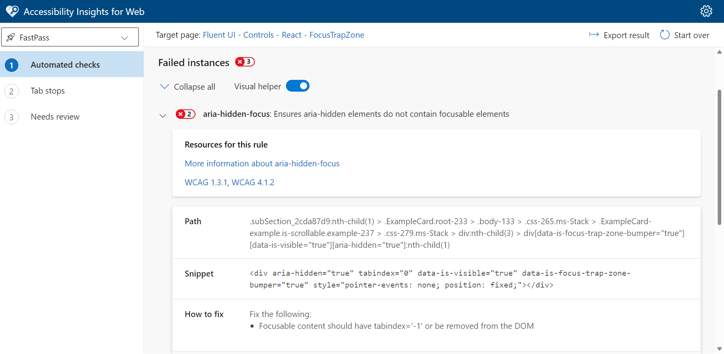
Task: Disable the Visual helper toggle
Action: pyautogui.click(x=298, y=86)
